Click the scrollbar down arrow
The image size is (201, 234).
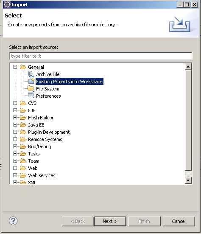pyautogui.click(x=188, y=180)
